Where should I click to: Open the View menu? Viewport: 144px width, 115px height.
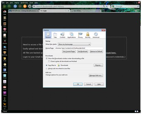coord(11,3)
